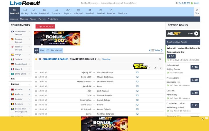209x131 pixels.
Task: Open broadcast icon for AGF match
Action: click(137, 91)
